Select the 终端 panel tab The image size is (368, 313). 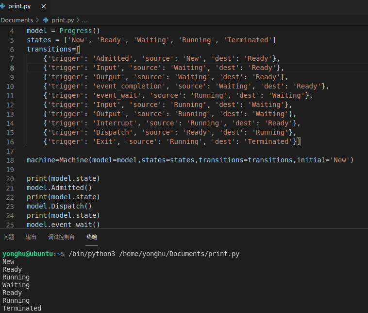(x=92, y=237)
